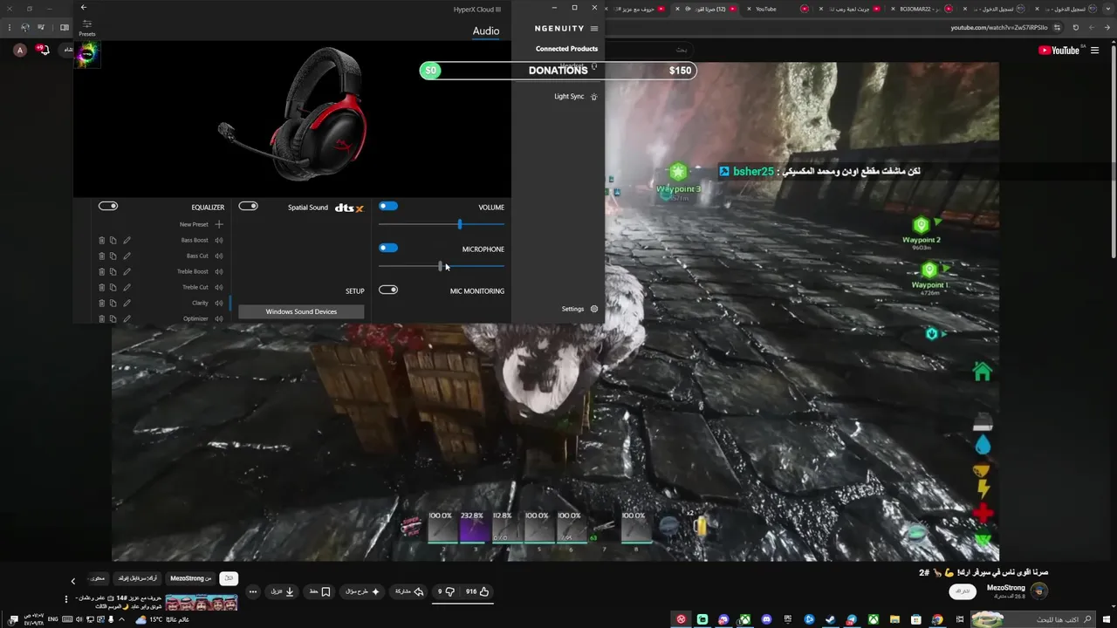Screen dimensions: 1117x628
Task: Open more actions three-dot menu
Action: tap(253, 591)
